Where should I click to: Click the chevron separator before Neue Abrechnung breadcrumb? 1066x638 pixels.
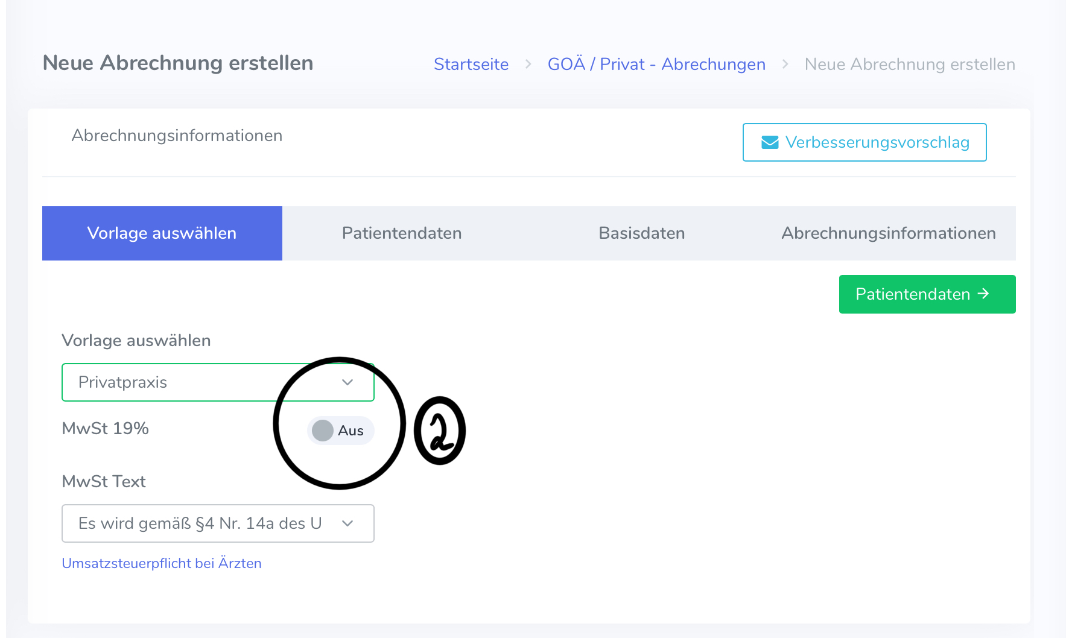785,64
